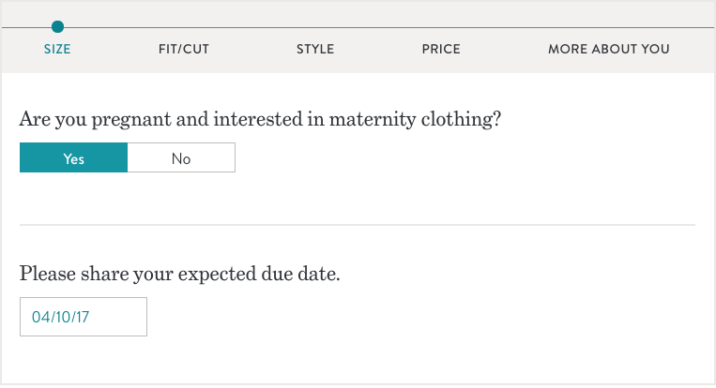Go to the STYLE step
Viewport: 716px width, 388px height.
tap(315, 49)
